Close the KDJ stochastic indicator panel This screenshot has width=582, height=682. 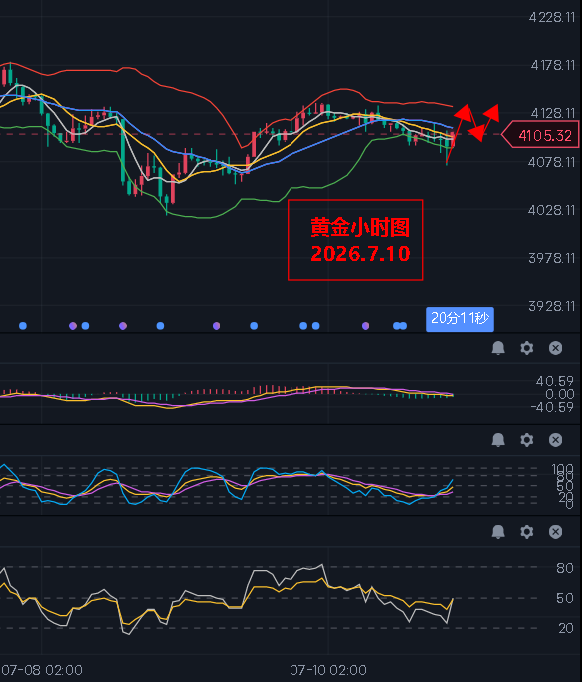(x=555, y=440)
